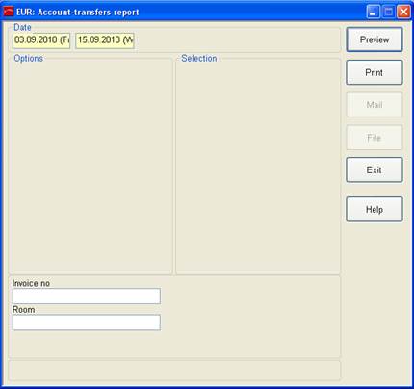Click inside the empty Options panel

point(91,167)
